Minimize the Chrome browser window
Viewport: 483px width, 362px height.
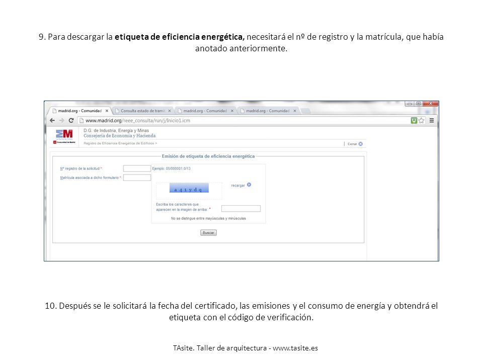(x=410, y=104)
